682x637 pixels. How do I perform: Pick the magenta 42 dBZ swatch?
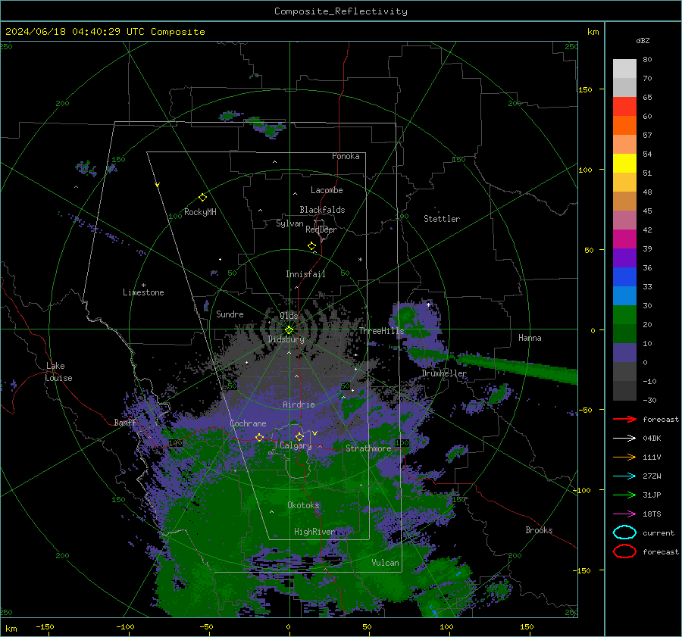(624, 239)
